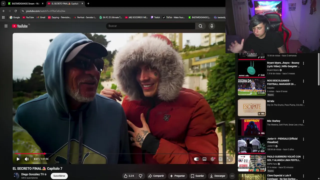The image size is (320, 180).
Task: Open Diego González TV channel avatar
Action: pos(16,176)
